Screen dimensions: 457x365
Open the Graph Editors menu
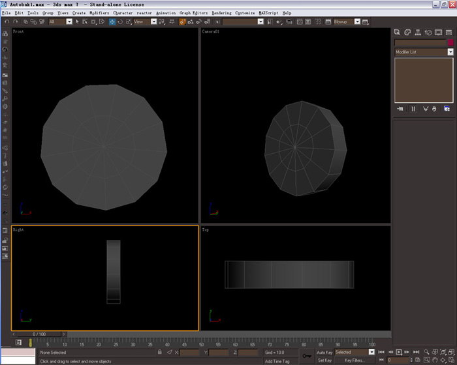(193, 13)
